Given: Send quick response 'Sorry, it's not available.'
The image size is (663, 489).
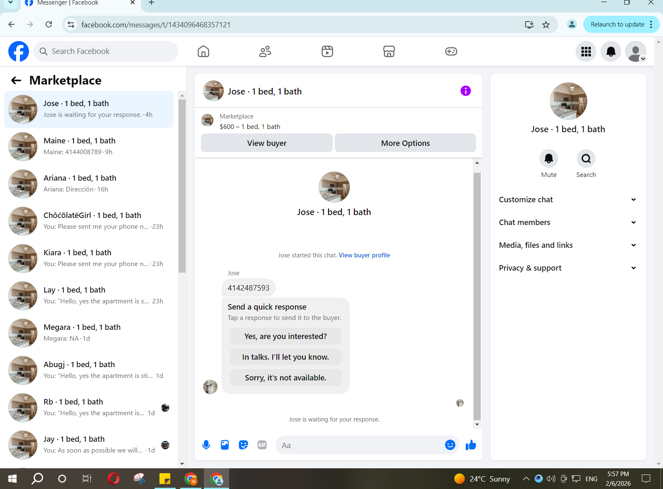Looking at the screenshot, I should [x=286, y=378].
